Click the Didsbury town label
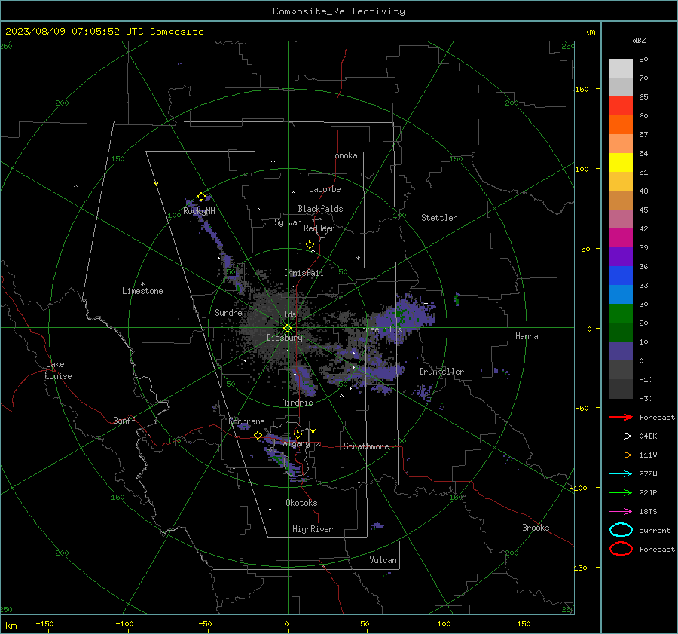 pos(284,338)
